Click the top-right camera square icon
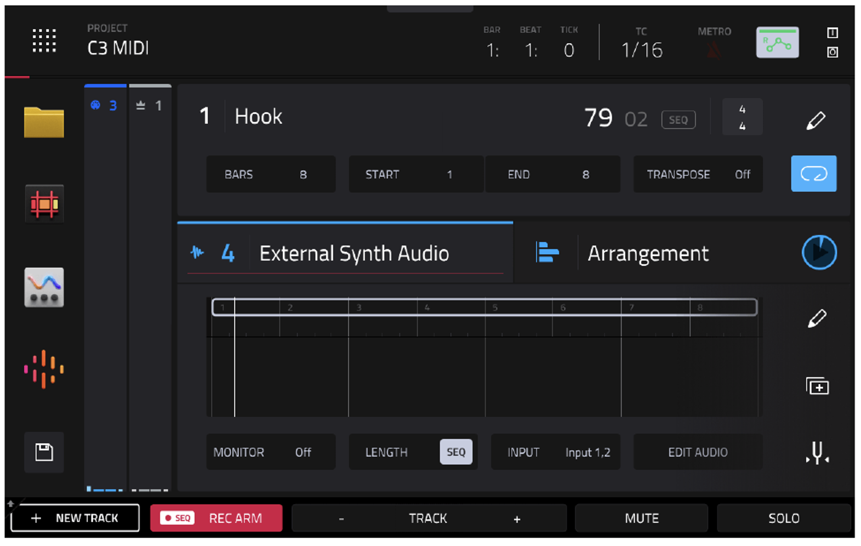Image resolution: width=861 pixels, height=546 pixels. (832, 52)
